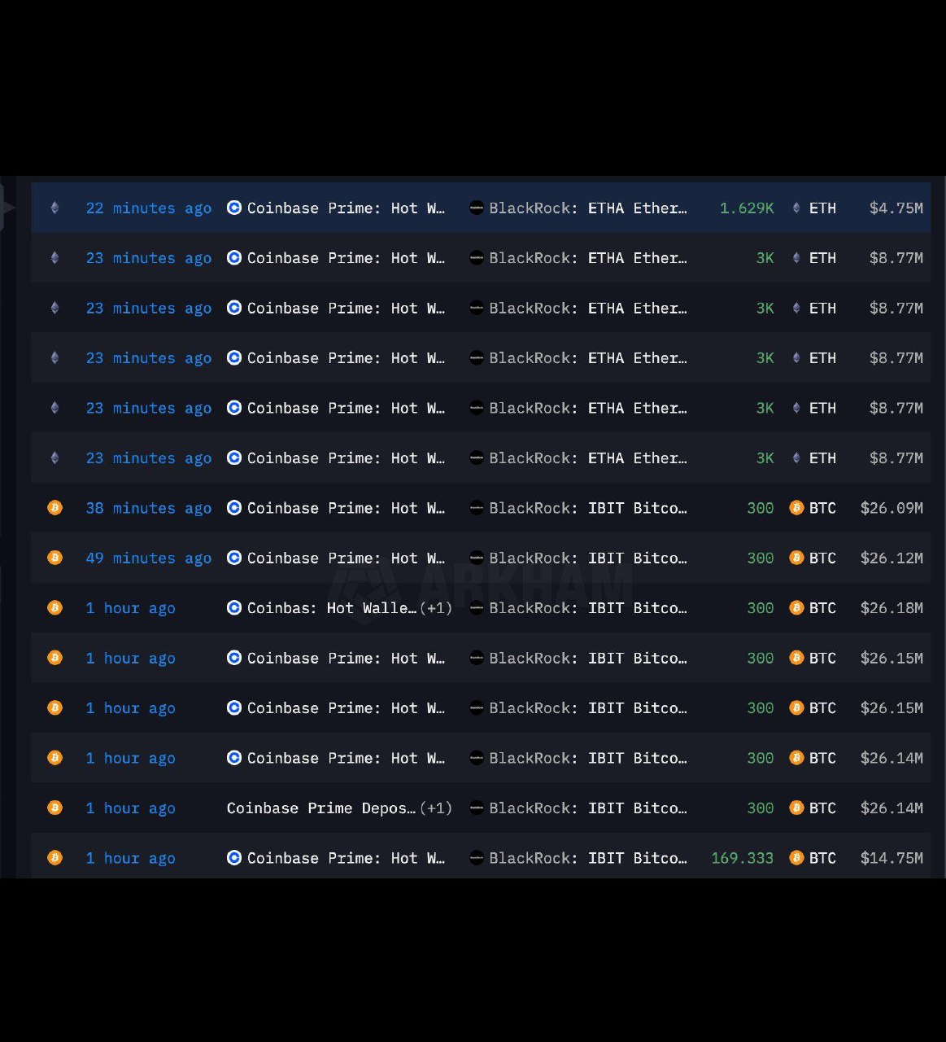Click the BTC token icon in the $26.18M row
Image resolution: width=946 pixels, height=1042 pixels.
pyautogui.click(x=796, y=607)
